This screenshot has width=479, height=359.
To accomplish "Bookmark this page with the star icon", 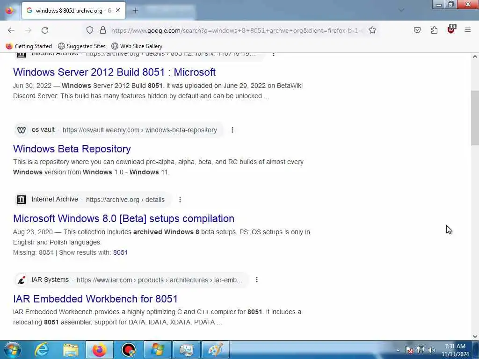I will pos(372,30).
